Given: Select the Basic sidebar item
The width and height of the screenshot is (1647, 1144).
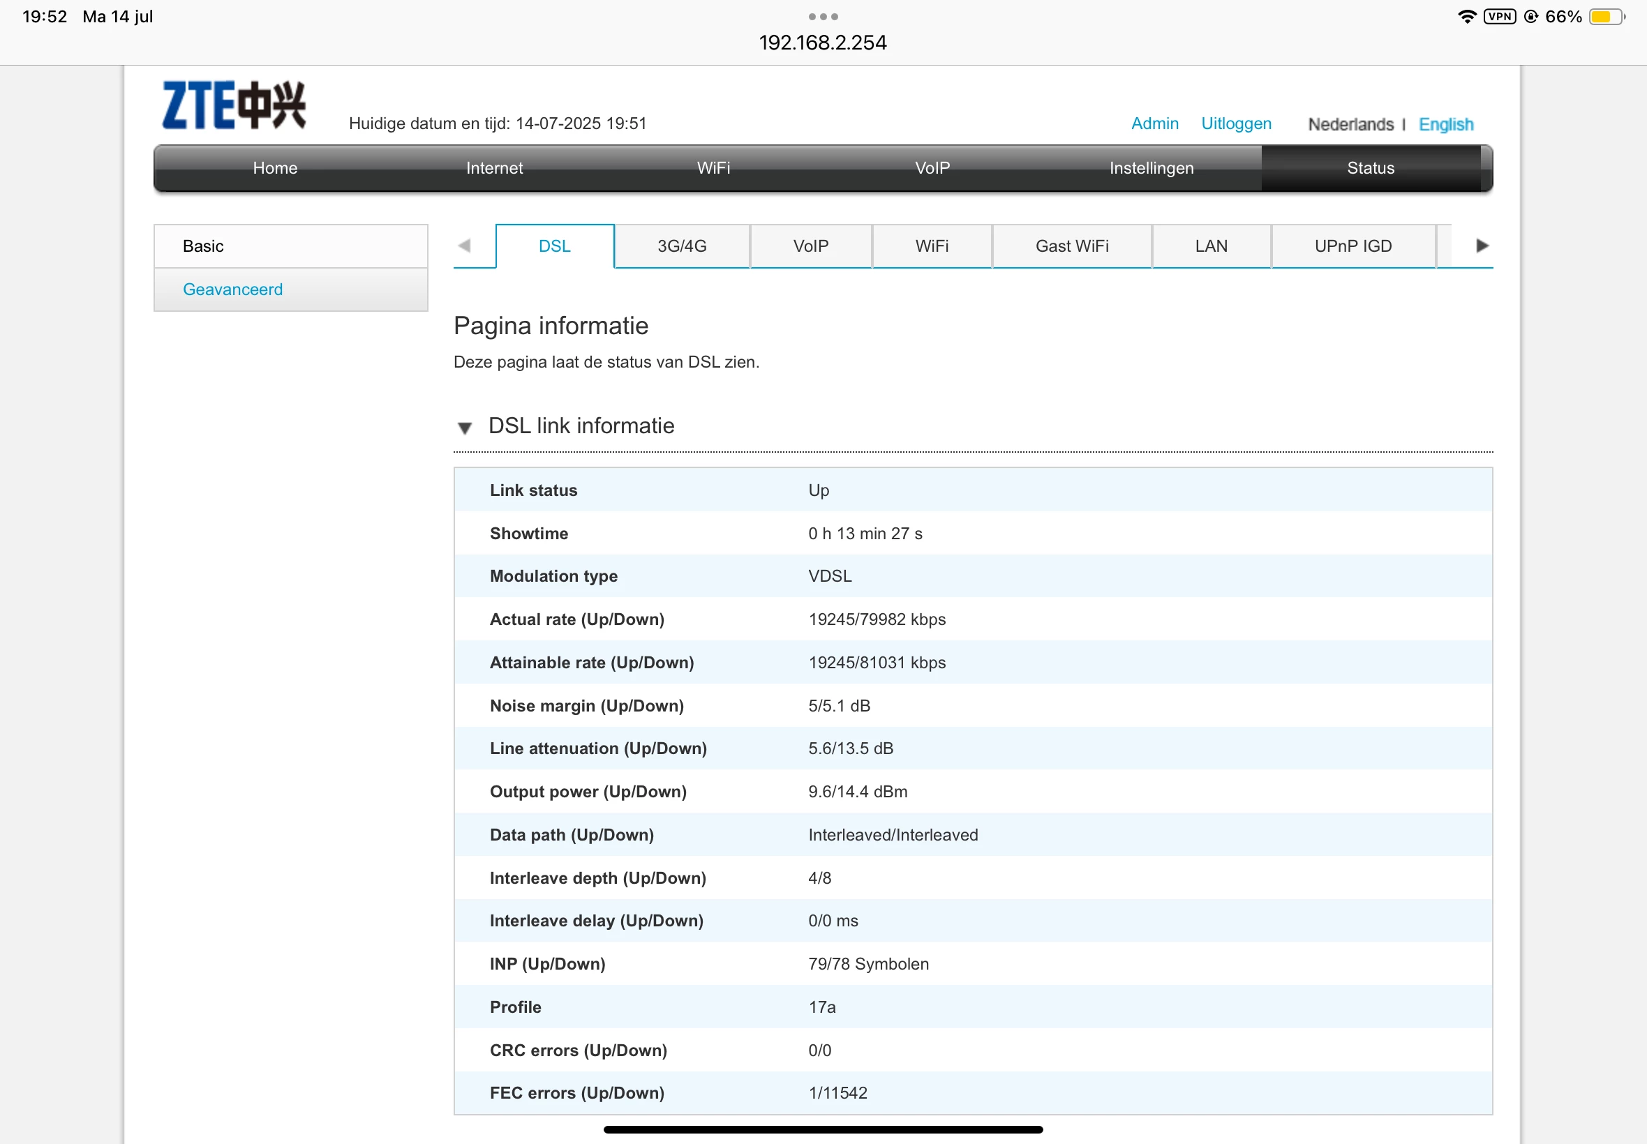Looking at the screenshot, I should click(x=204, y=246).
